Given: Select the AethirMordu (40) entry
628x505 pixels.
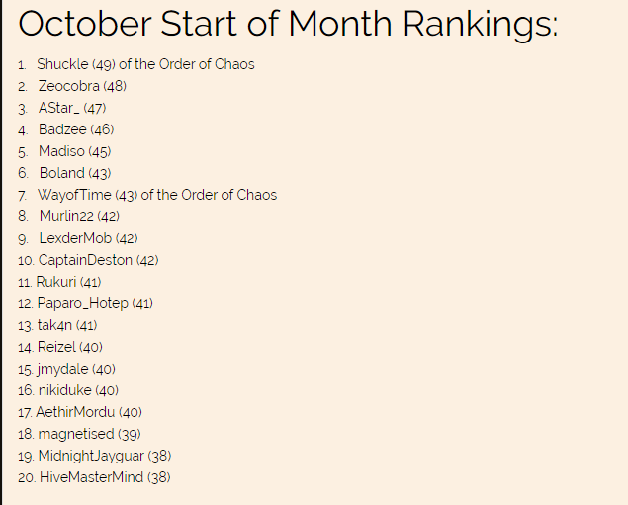Looking at the screenshot, I should [x=89, y=412].
